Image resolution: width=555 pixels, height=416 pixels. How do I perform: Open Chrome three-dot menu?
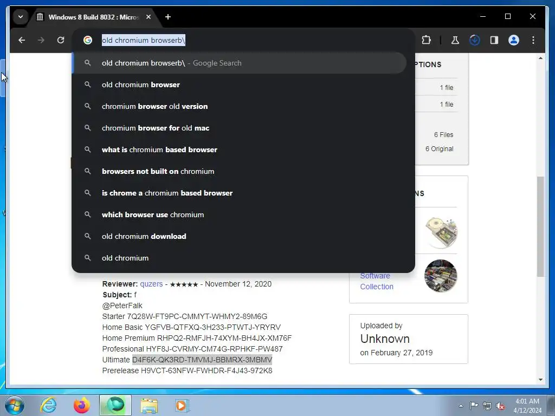pyautogui.click(x=533, y=40)
